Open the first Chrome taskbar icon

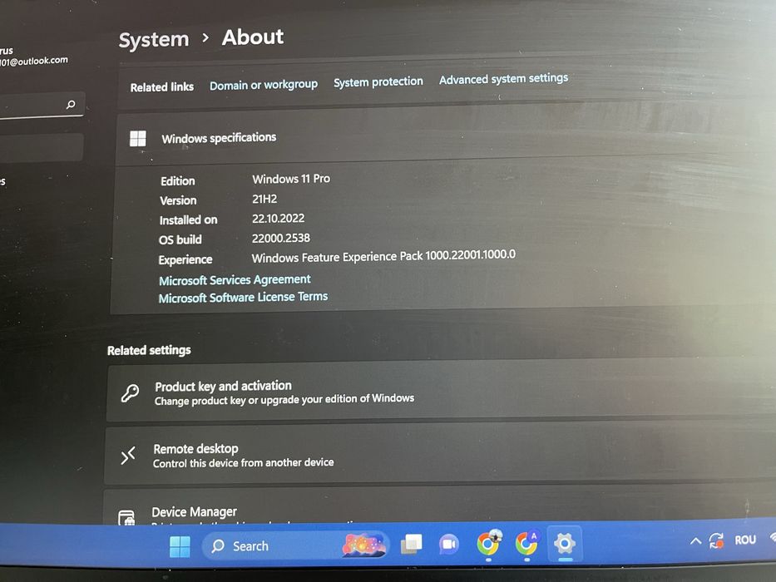pyautogui.click(x=489, y=544)
